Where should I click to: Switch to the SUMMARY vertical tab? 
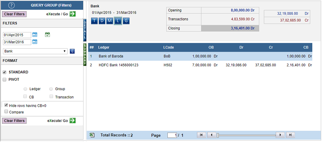tap(85, 55)
